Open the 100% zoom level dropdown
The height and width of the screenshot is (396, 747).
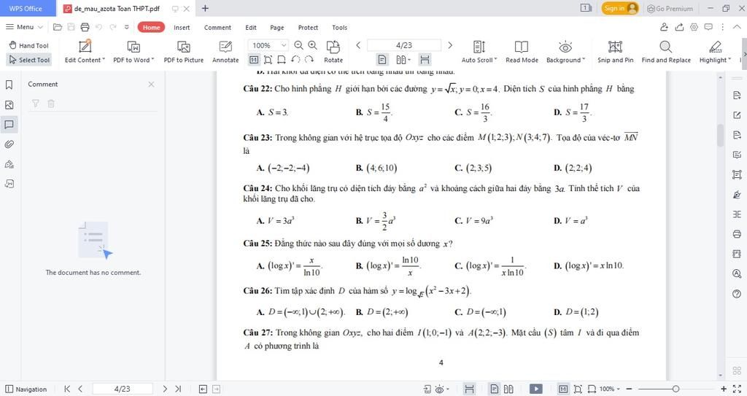tap(284, 45)
